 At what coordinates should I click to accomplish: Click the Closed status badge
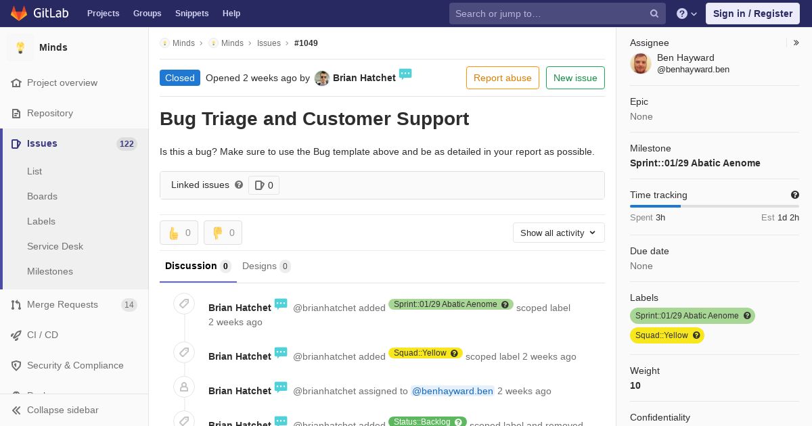pos(180,78)
